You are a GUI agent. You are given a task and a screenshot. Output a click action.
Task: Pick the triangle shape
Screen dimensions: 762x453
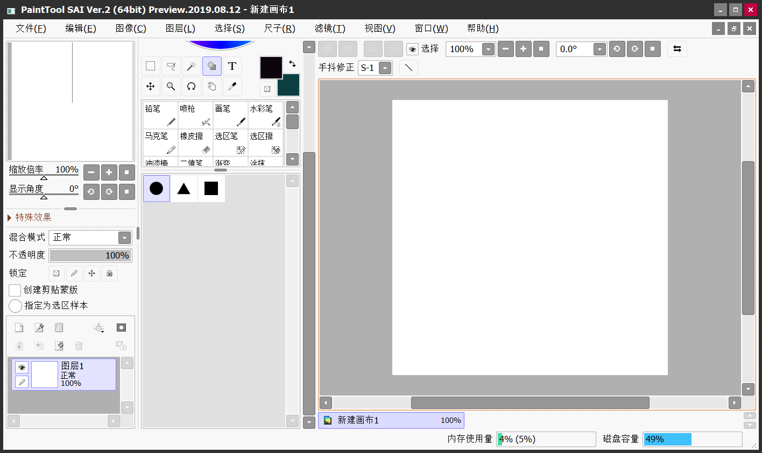184,189
